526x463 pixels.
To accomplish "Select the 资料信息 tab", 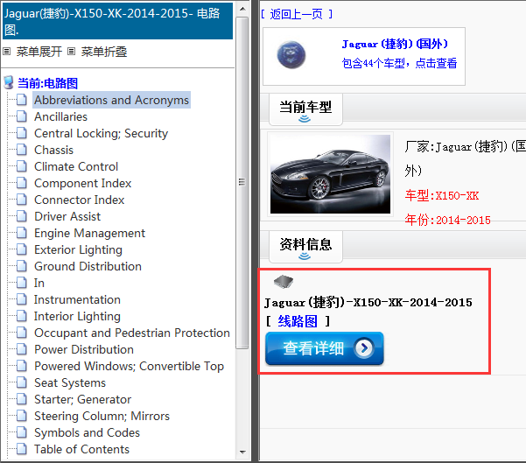I will tap(305, 247).
